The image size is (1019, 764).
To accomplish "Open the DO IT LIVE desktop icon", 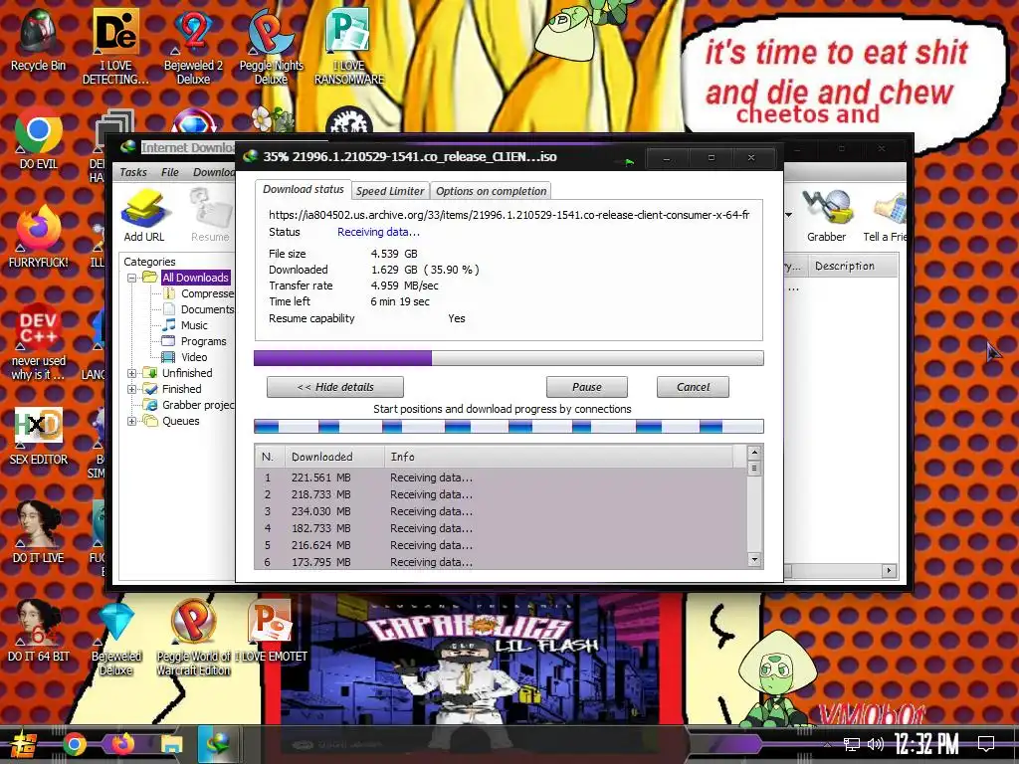I will pyautogui.click(x=39, y=533).
